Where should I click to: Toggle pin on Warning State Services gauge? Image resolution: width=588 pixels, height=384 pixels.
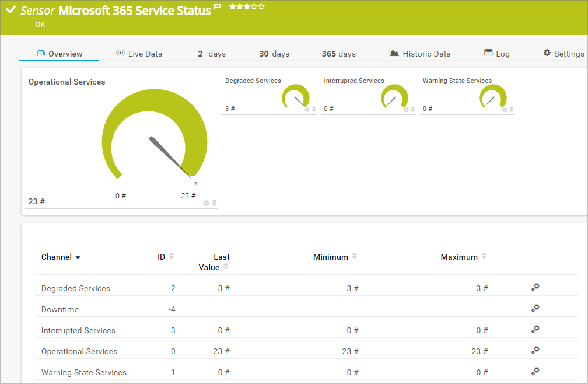pyautogui.click(x=511, y=110)
